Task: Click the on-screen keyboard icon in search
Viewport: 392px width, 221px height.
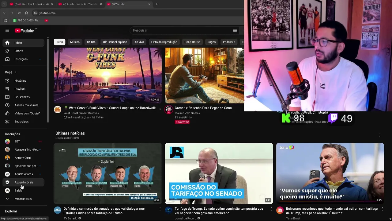Action: point(235,30)
